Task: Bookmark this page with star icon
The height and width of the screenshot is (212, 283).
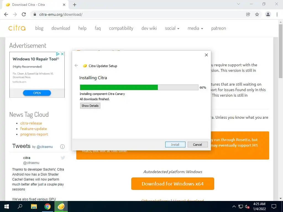Action: pyautogui.click(x=257, y=14)
